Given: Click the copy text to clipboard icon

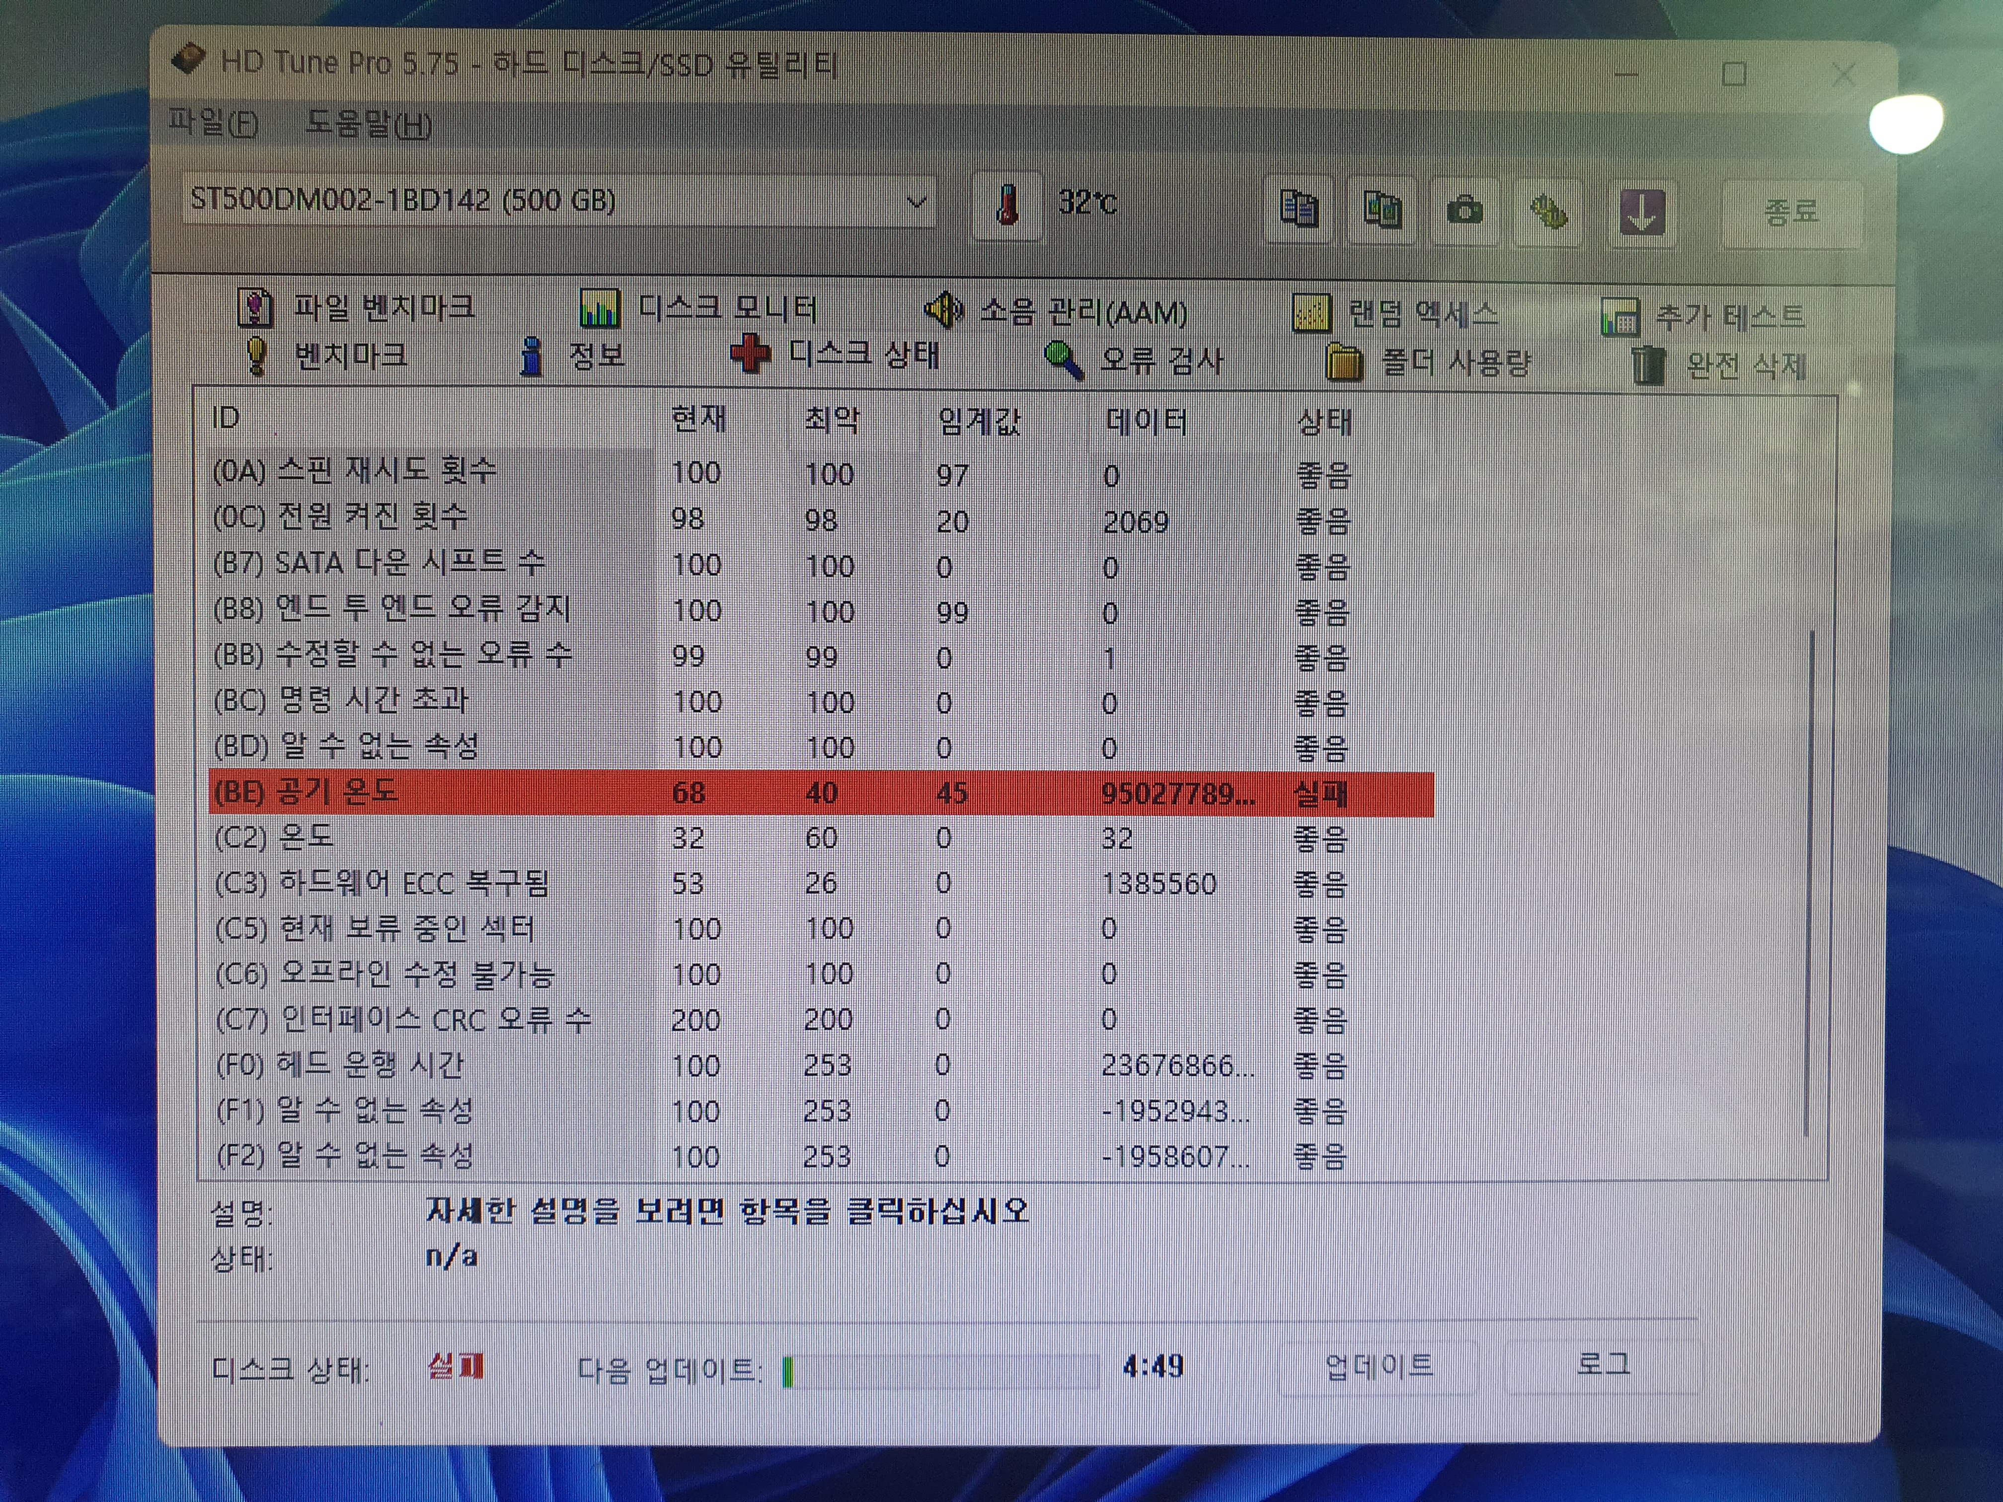Looking at the screenshot, I should point(1299,209).
